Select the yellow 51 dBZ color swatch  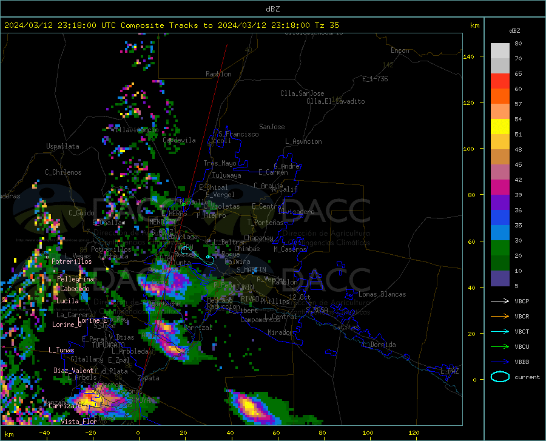(x=500, y=127)
